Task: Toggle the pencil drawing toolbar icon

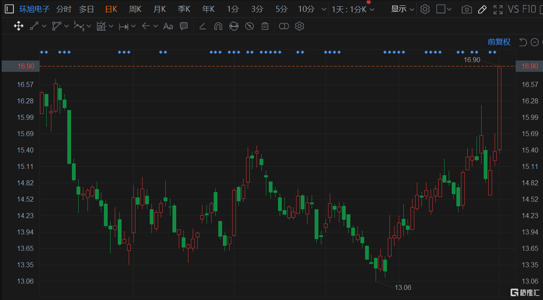Action: point(482,9)
